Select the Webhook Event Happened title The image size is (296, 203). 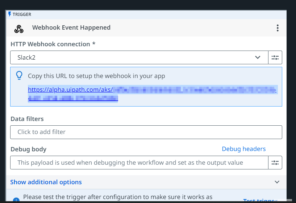[71, 27]
